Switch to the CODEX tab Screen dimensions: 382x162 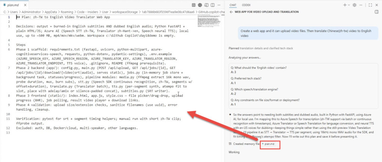[x=246, y=5]
